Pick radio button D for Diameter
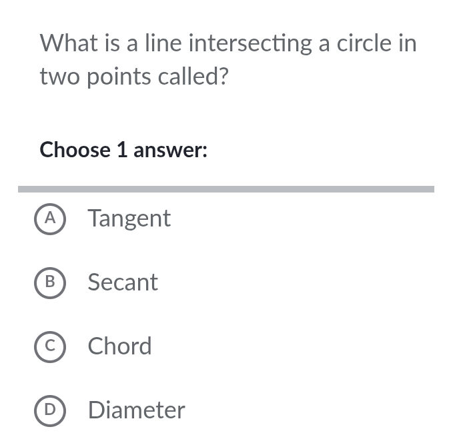 (49, 410)
